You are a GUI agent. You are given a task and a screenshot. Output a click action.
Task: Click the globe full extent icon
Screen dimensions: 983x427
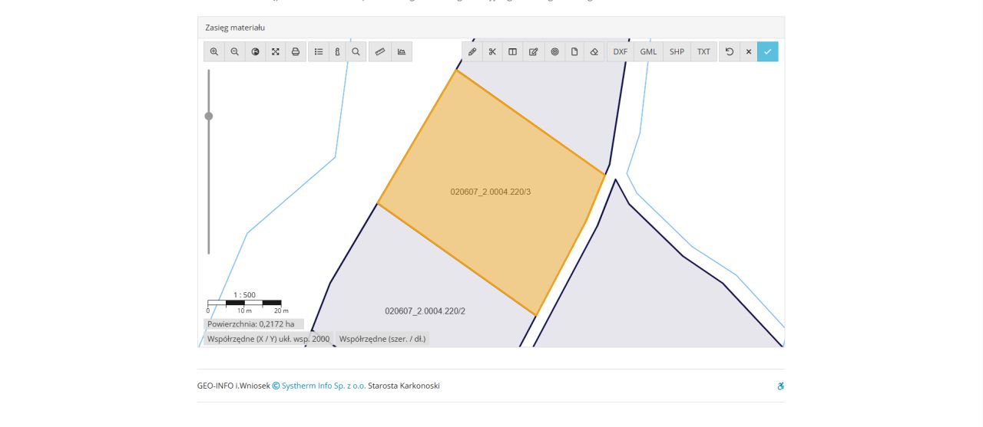pos(255,51)
